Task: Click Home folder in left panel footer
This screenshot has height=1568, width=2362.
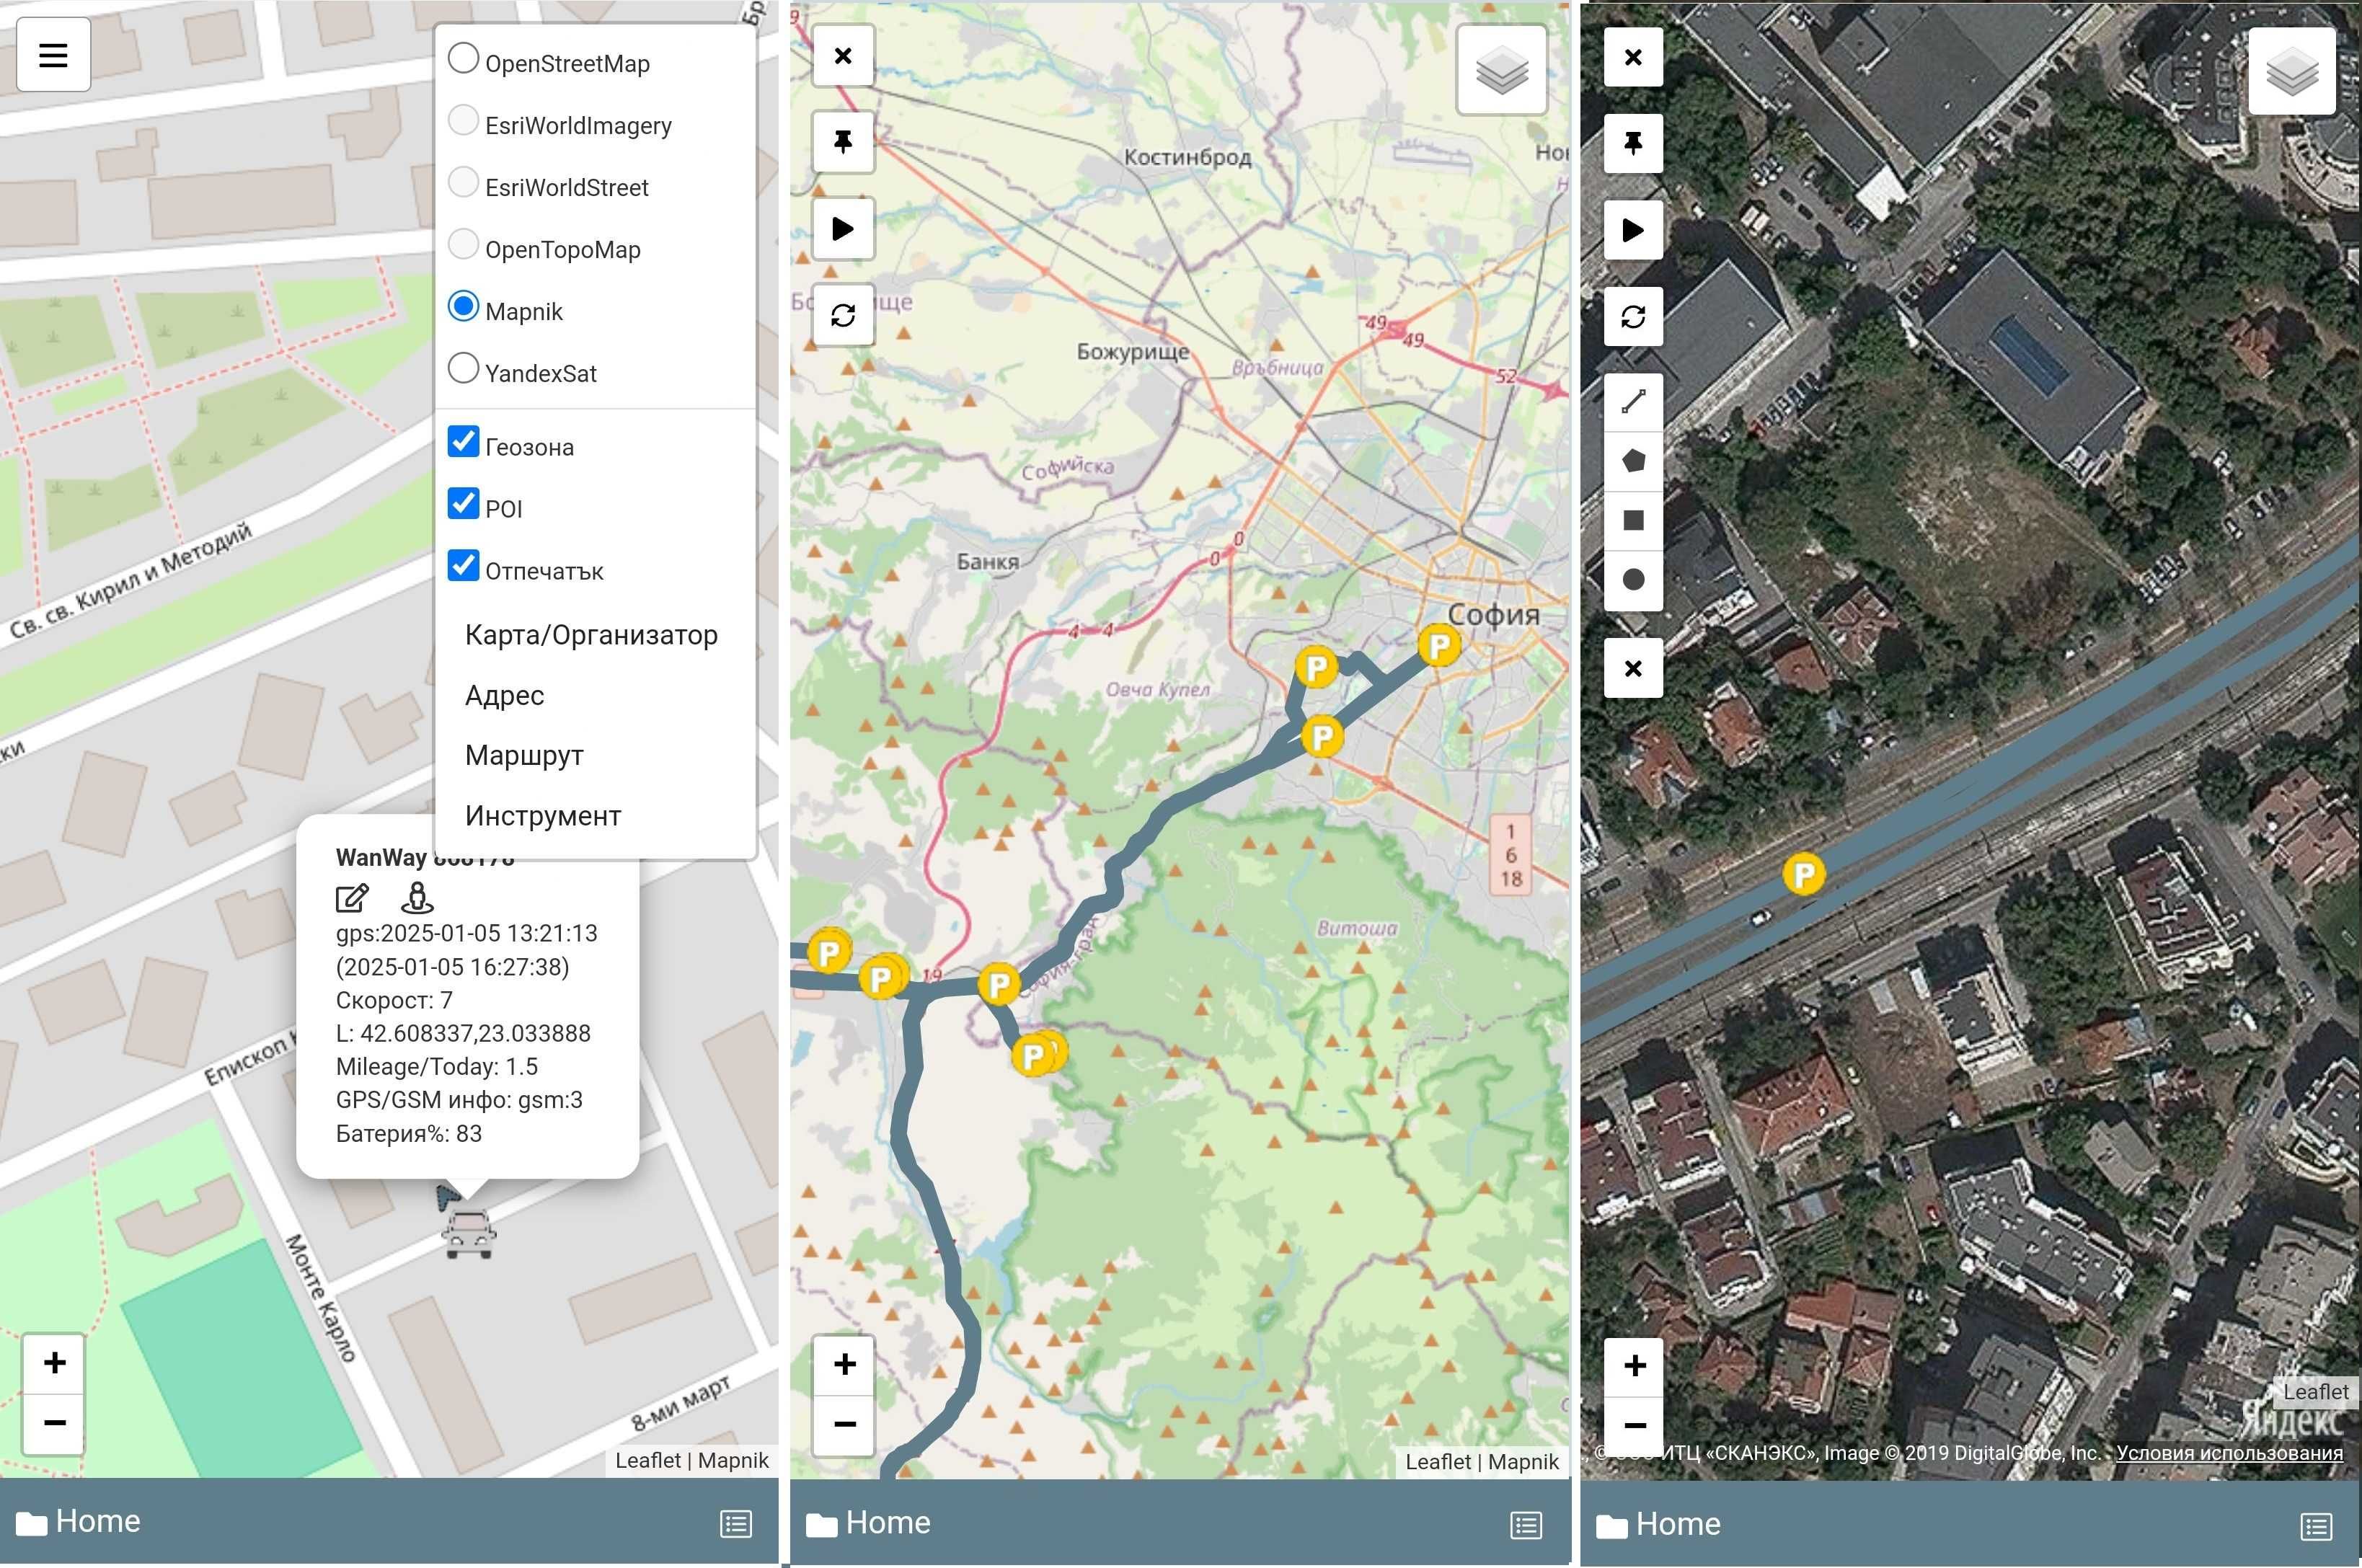Action: [x=78, y=1522]
